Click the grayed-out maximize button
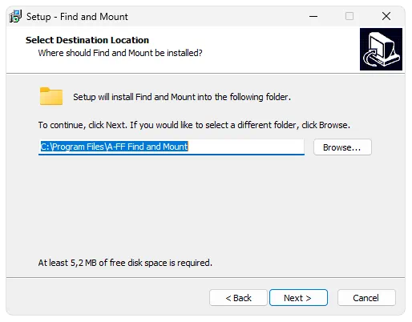Image resolution: width=412 pixels, height=322 pixels. pos(349,16)
